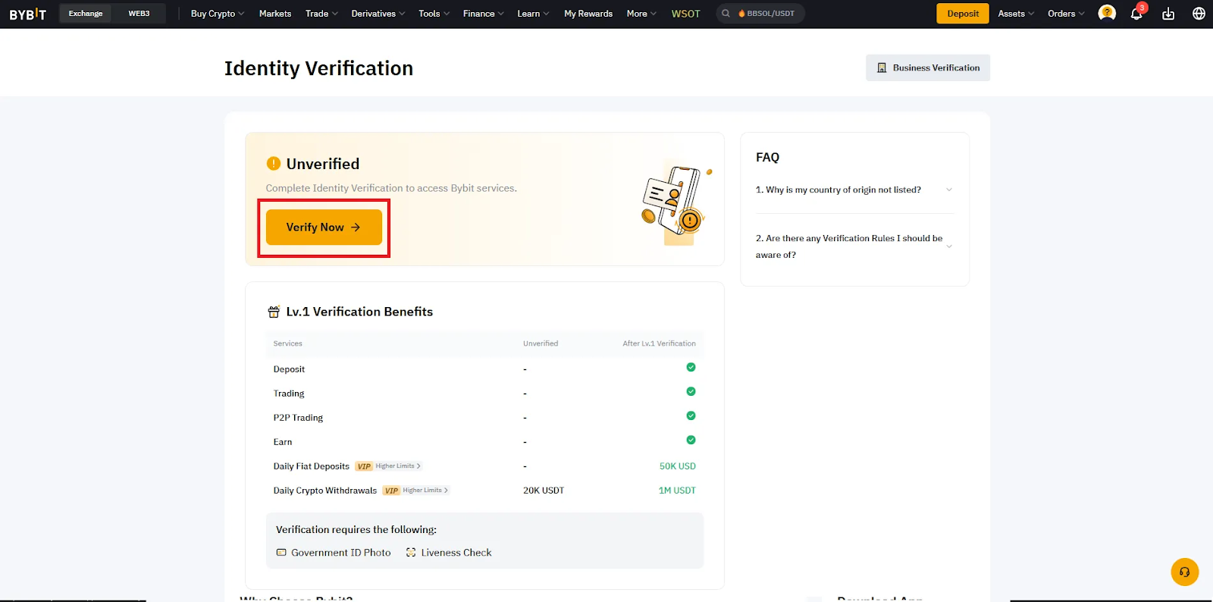Click the VIP badge for Daily Crypto Withdrawals

coord(391,491)
